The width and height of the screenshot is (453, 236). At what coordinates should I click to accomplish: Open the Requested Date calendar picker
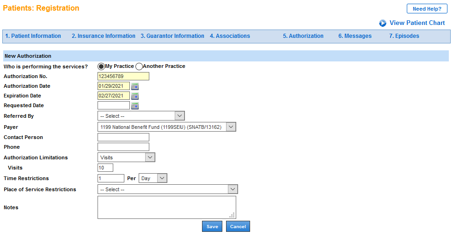[x=135, y=106]
